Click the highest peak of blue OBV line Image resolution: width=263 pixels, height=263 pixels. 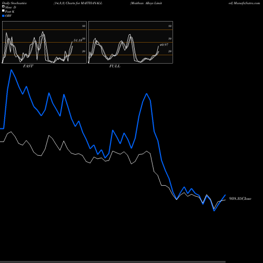[x=12, y=70]
